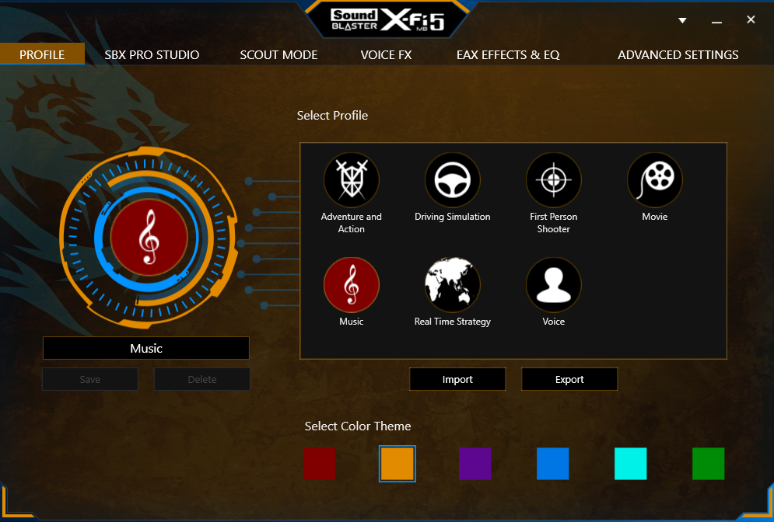Choose the Music treble clef profile icon
This screenshot has width=774, height=522.
[352, 285]
